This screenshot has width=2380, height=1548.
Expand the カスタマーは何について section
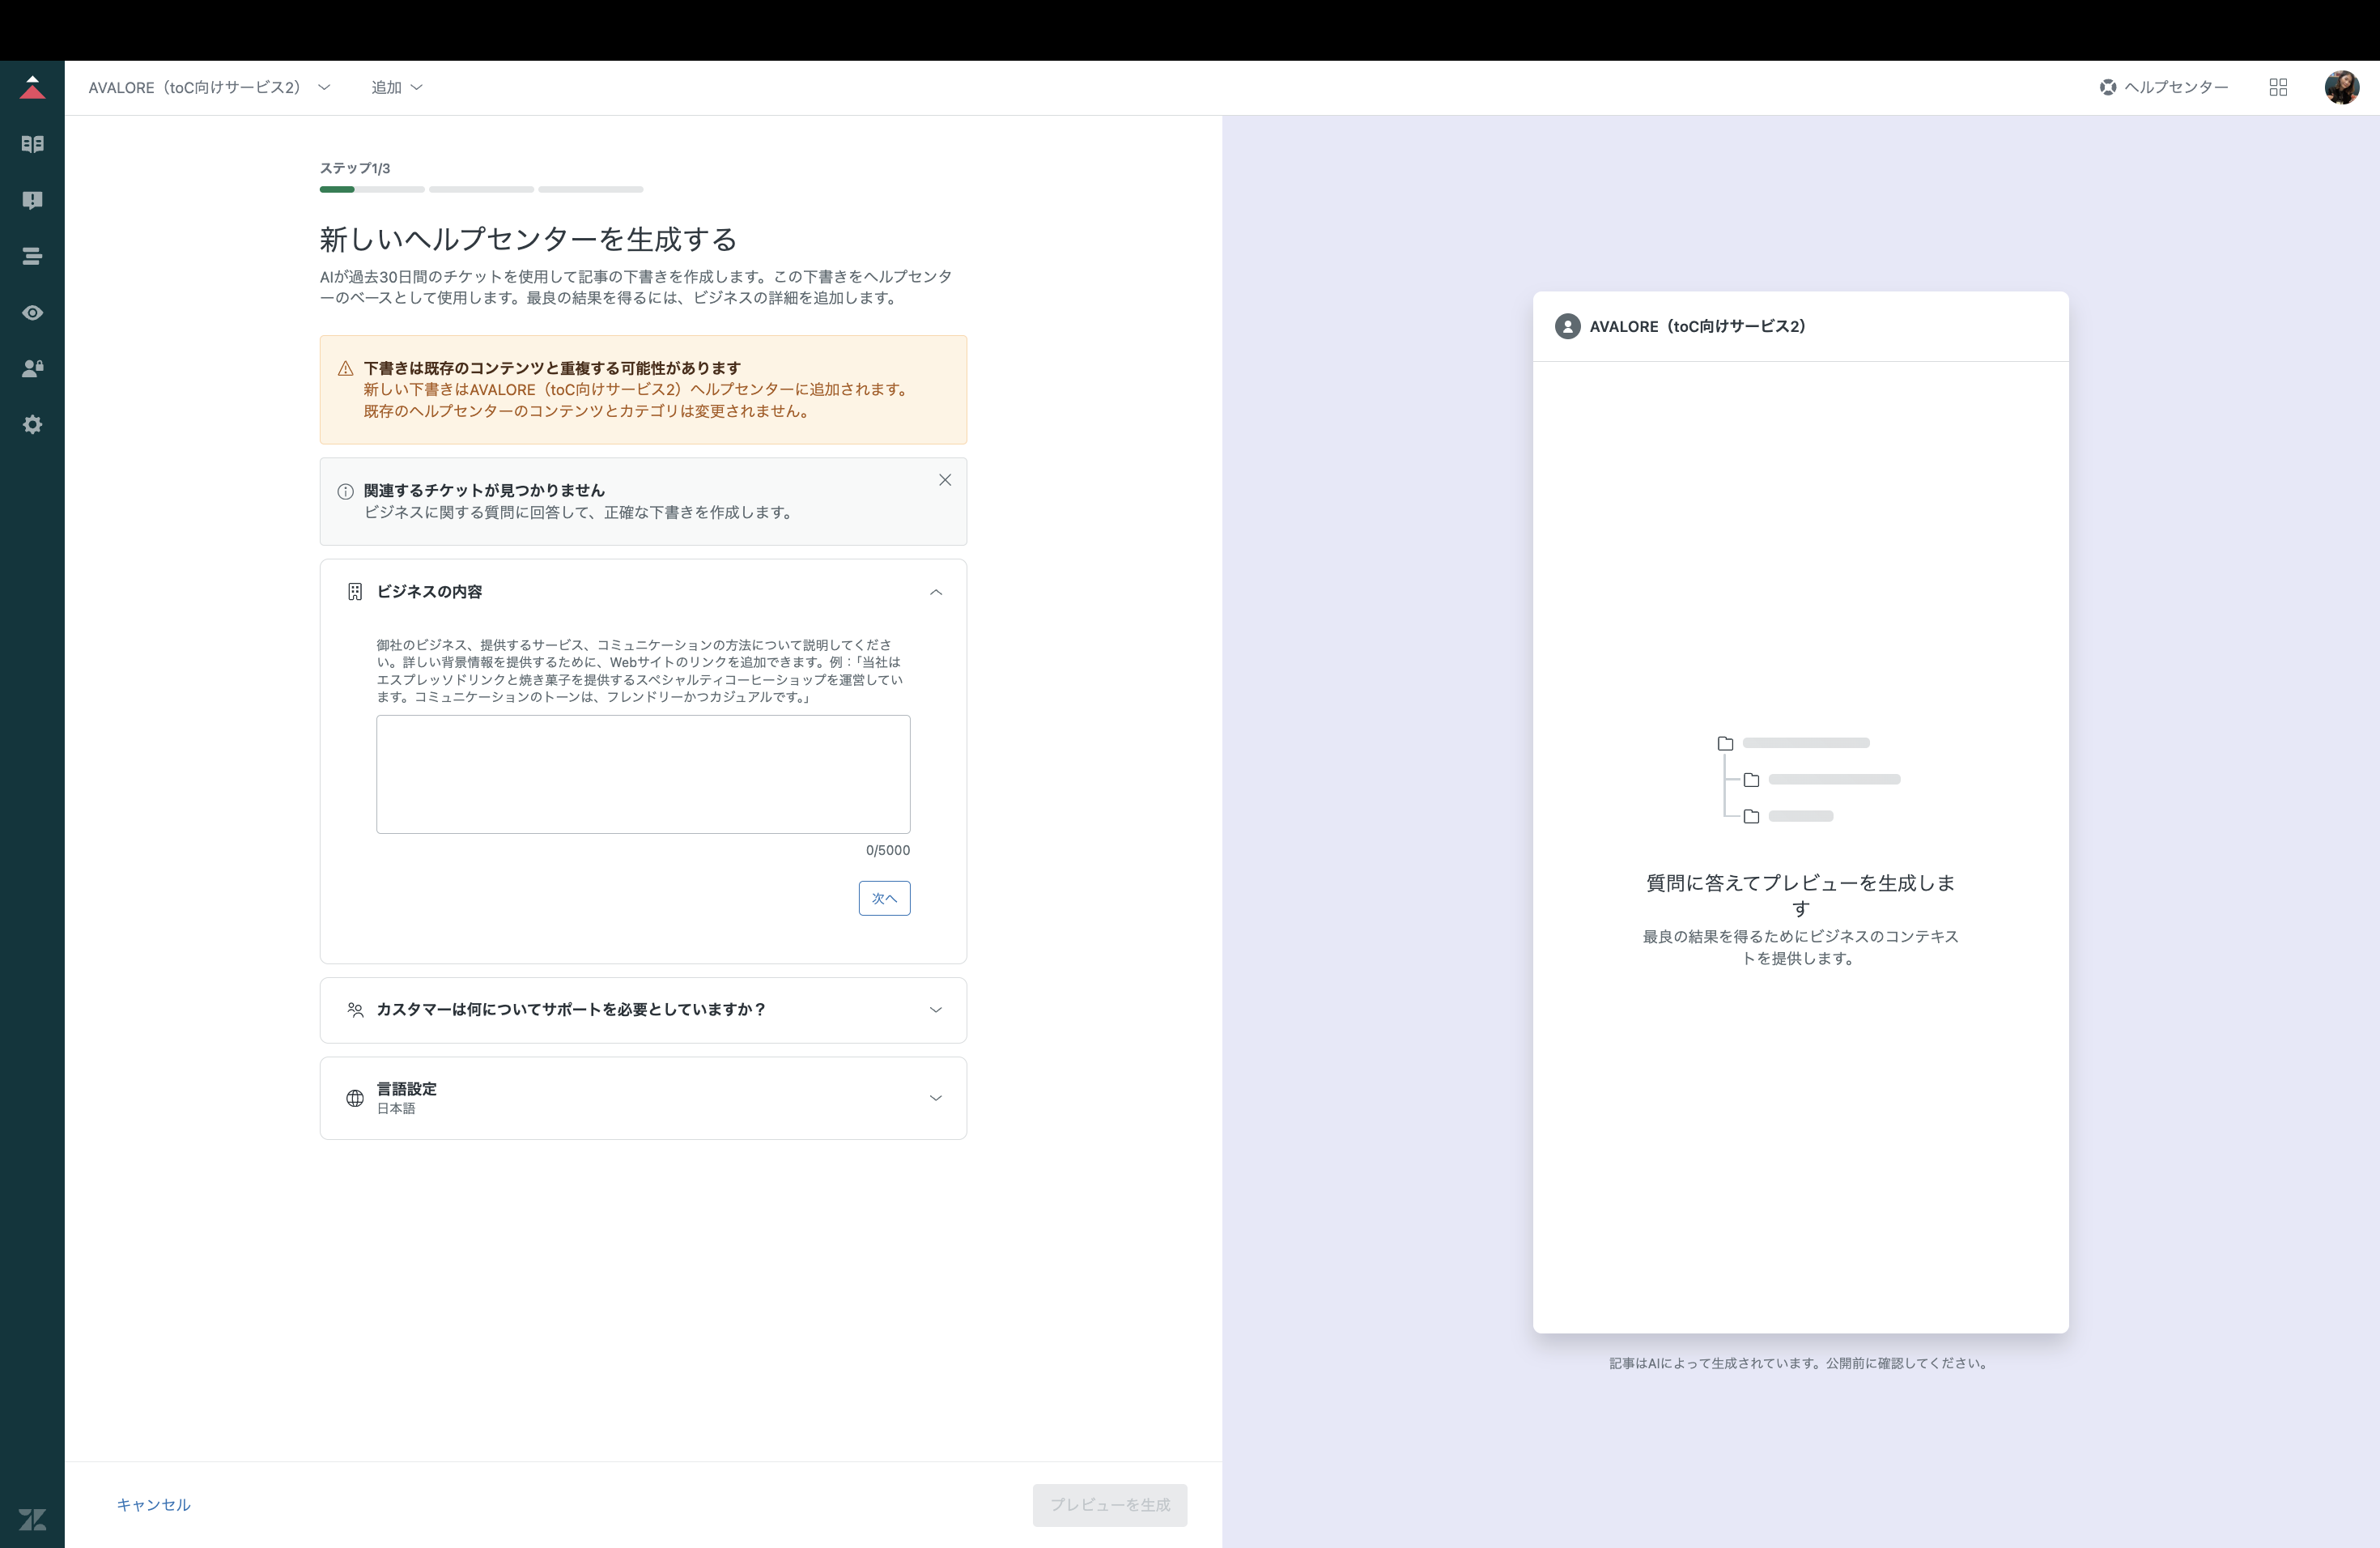(935, 1010)
